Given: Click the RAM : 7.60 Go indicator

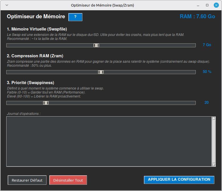Looking at the screenshot, I should [197, 17].
